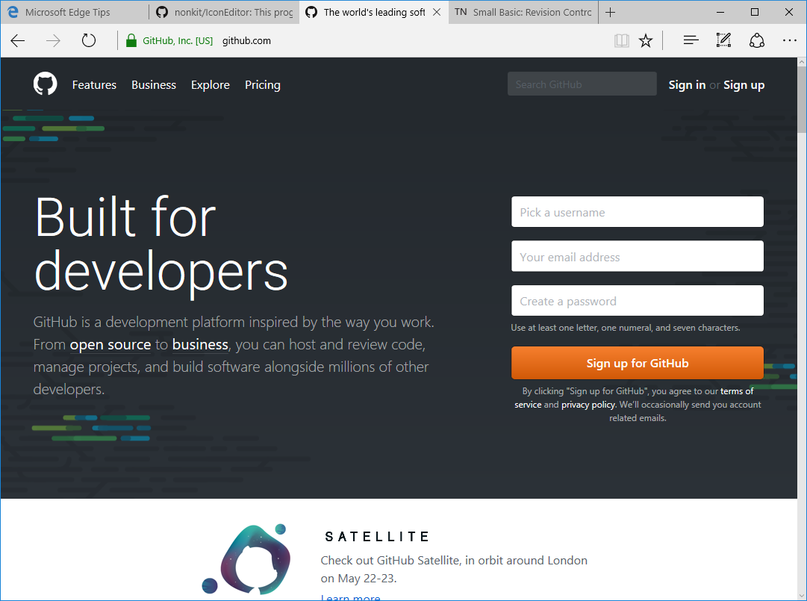Click the green security padlock icon
807x601 pixels.
click(131, 40)
